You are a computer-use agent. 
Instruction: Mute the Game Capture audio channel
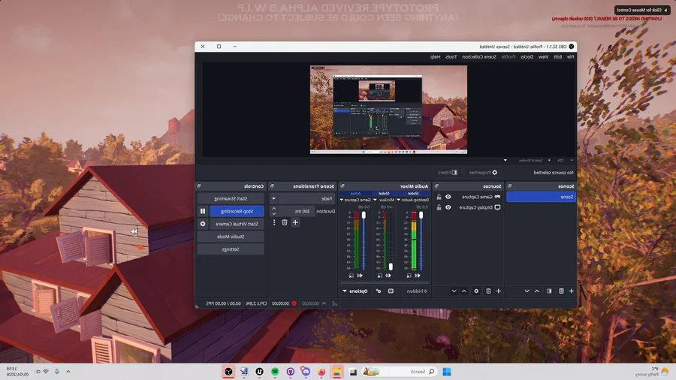(360, 276)
